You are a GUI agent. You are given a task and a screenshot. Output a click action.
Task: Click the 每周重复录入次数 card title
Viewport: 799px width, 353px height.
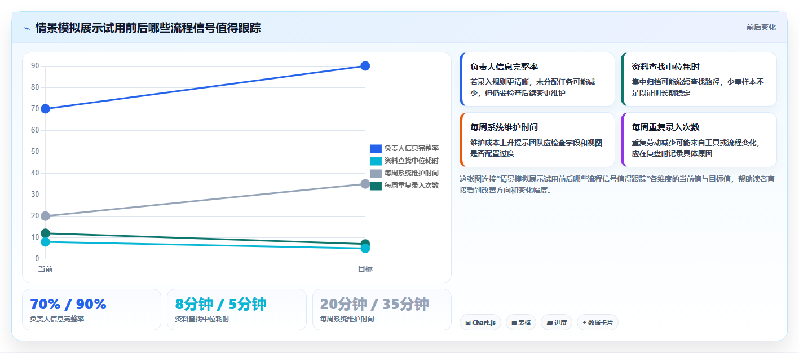coord(666,127)
